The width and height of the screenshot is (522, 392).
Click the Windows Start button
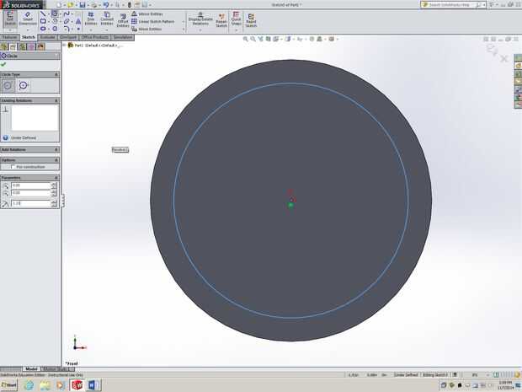tap(9, 384)
